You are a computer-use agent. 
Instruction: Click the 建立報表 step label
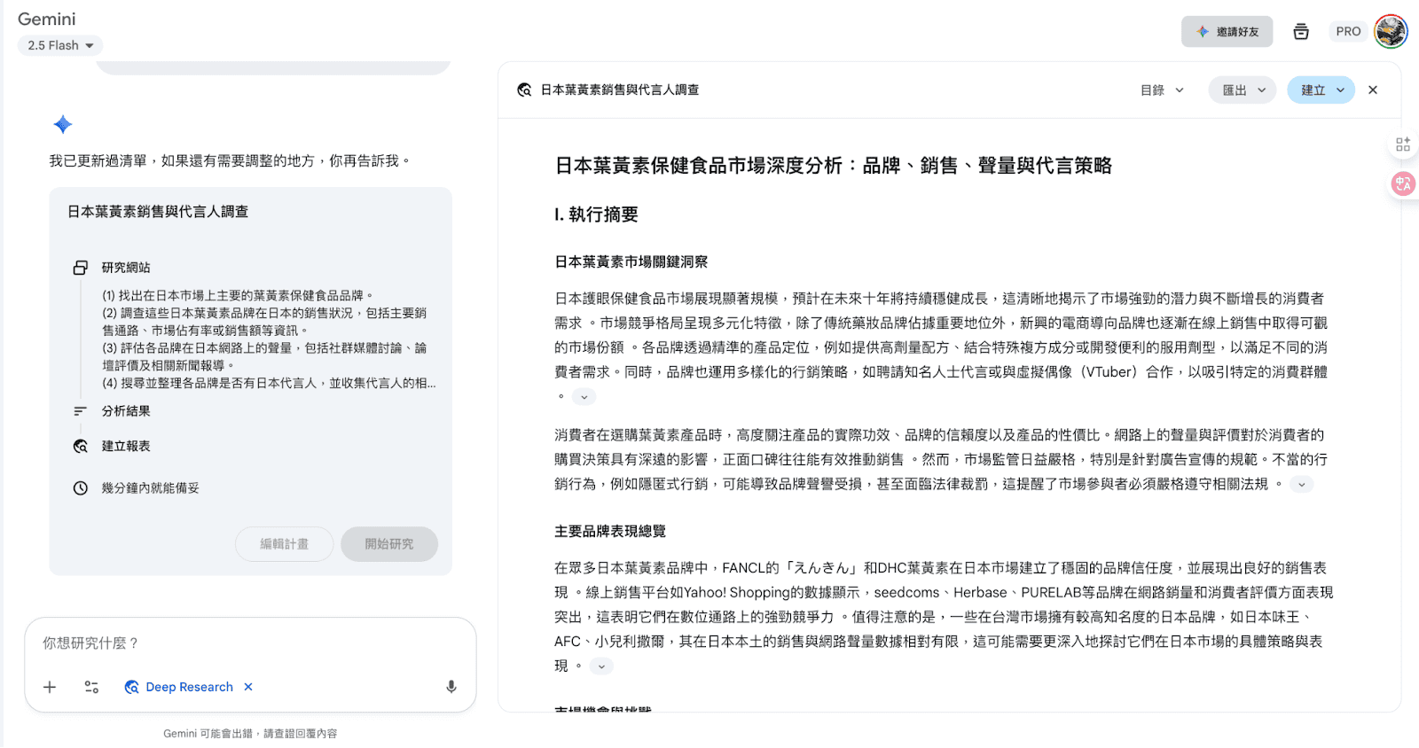pyautogui.click(x=126, y=446)
